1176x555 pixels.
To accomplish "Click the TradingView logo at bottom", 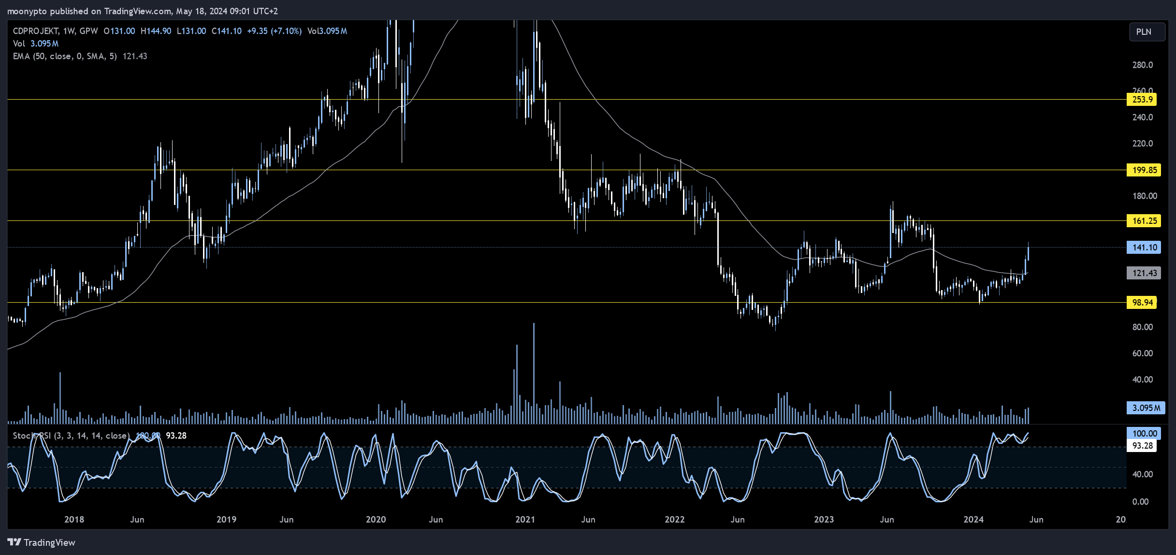I will 42,542.
